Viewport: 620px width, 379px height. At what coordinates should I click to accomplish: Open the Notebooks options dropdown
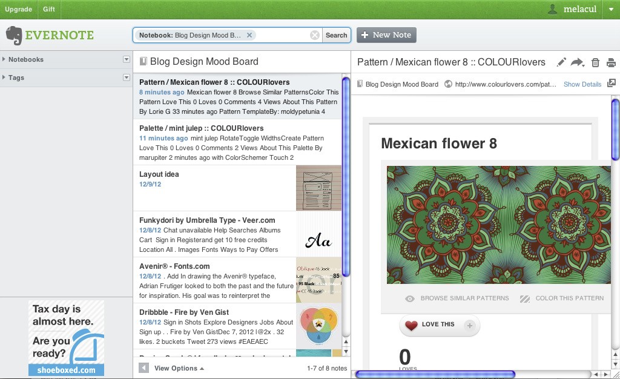pos(127,59)
